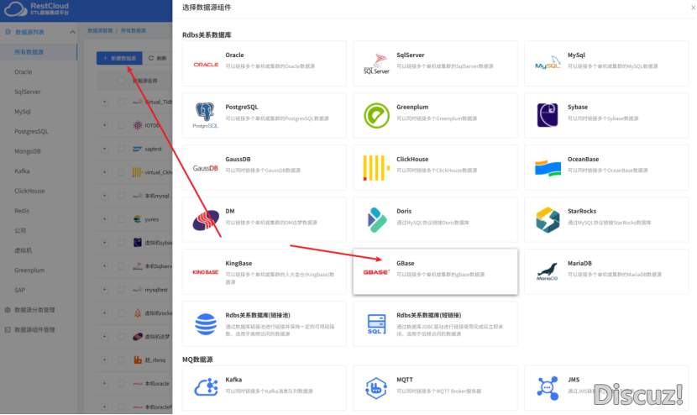The image size is (697, 415).
Task: Tick the 本机mysql row checkbox
Action: click(121, 196)
